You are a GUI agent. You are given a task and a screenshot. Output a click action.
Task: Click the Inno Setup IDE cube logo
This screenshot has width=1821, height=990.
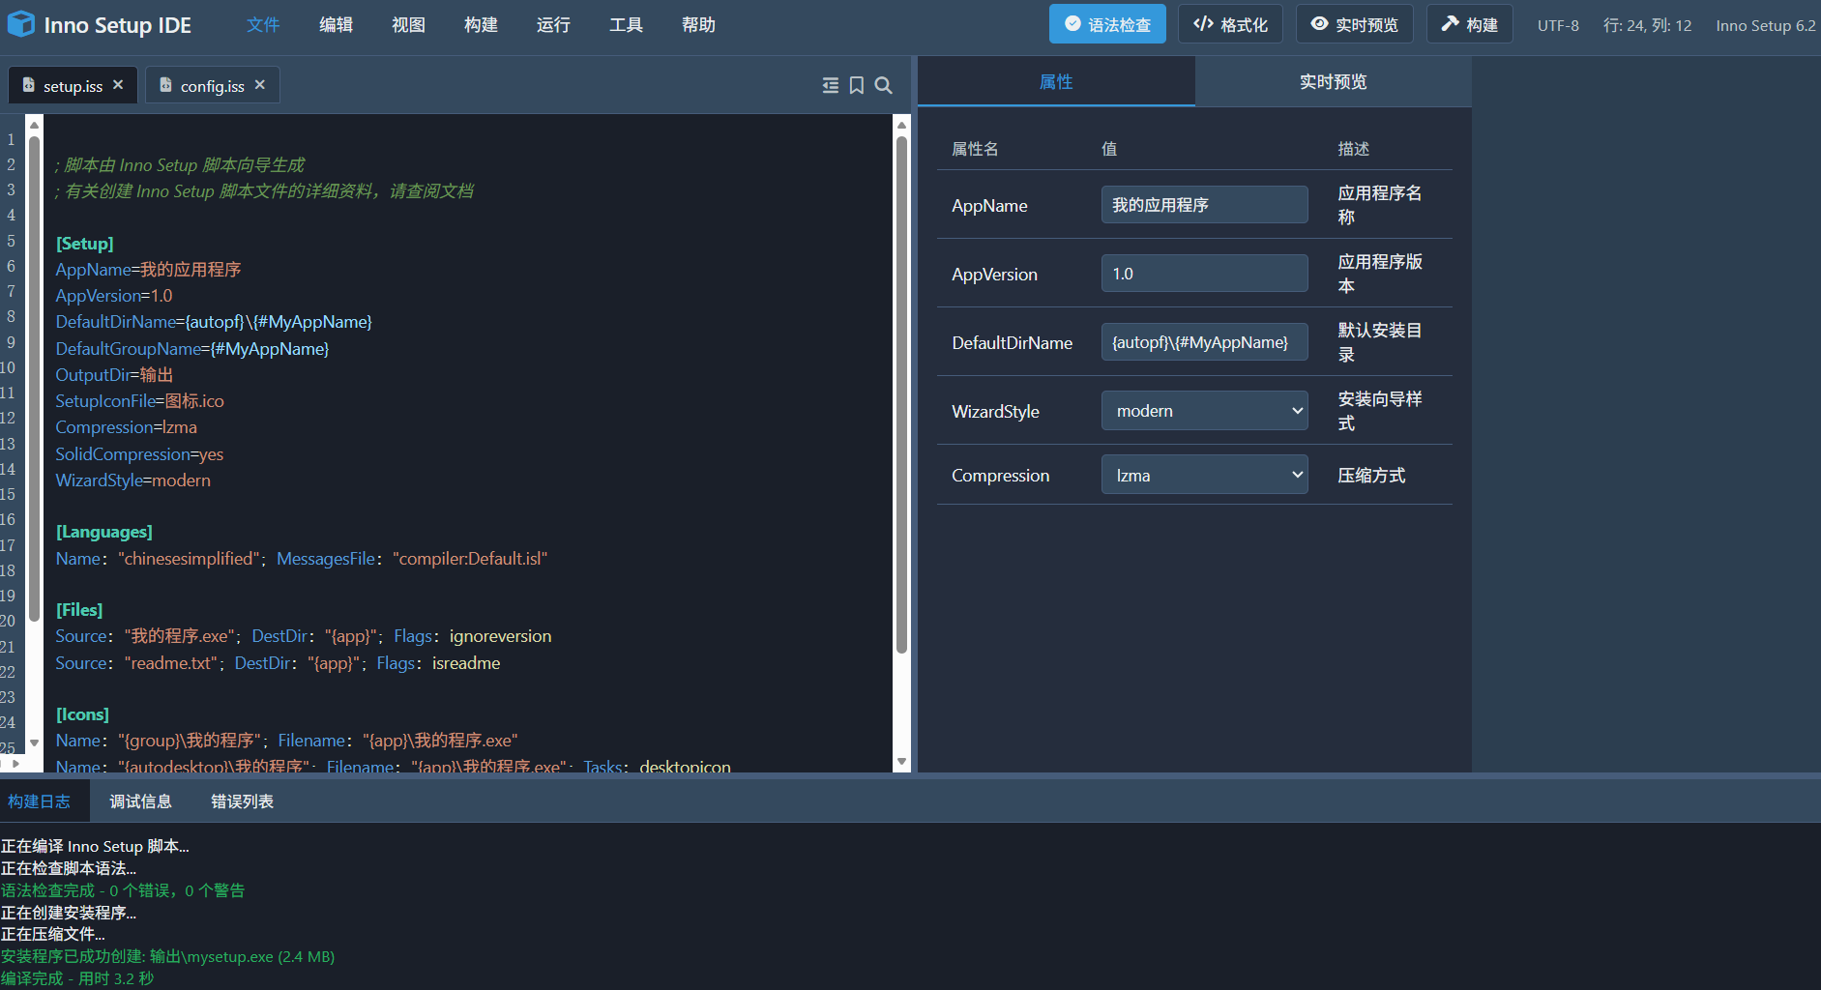click(x=21, y=24)
